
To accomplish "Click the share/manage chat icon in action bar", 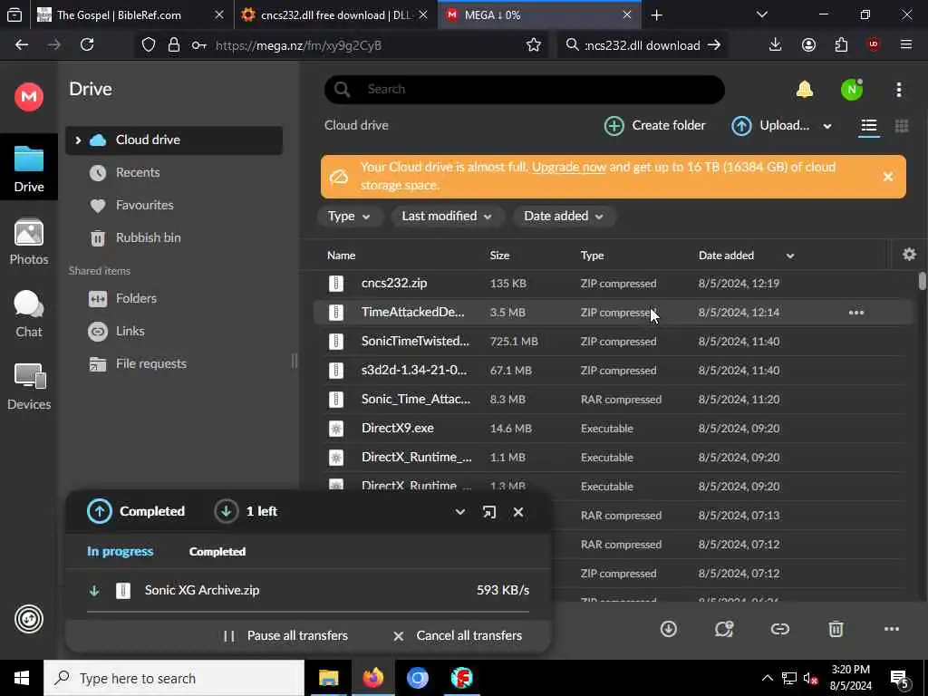I will [724, 629].
